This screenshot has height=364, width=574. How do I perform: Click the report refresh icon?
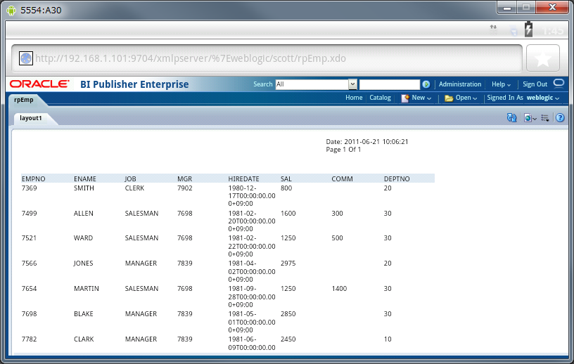tap(511, 118)
